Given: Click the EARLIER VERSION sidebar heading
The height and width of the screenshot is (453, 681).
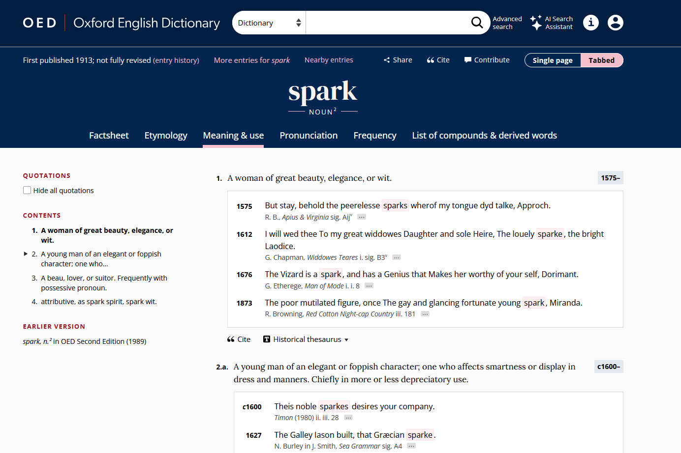Looking at the screenshot, I should [54, 326].
